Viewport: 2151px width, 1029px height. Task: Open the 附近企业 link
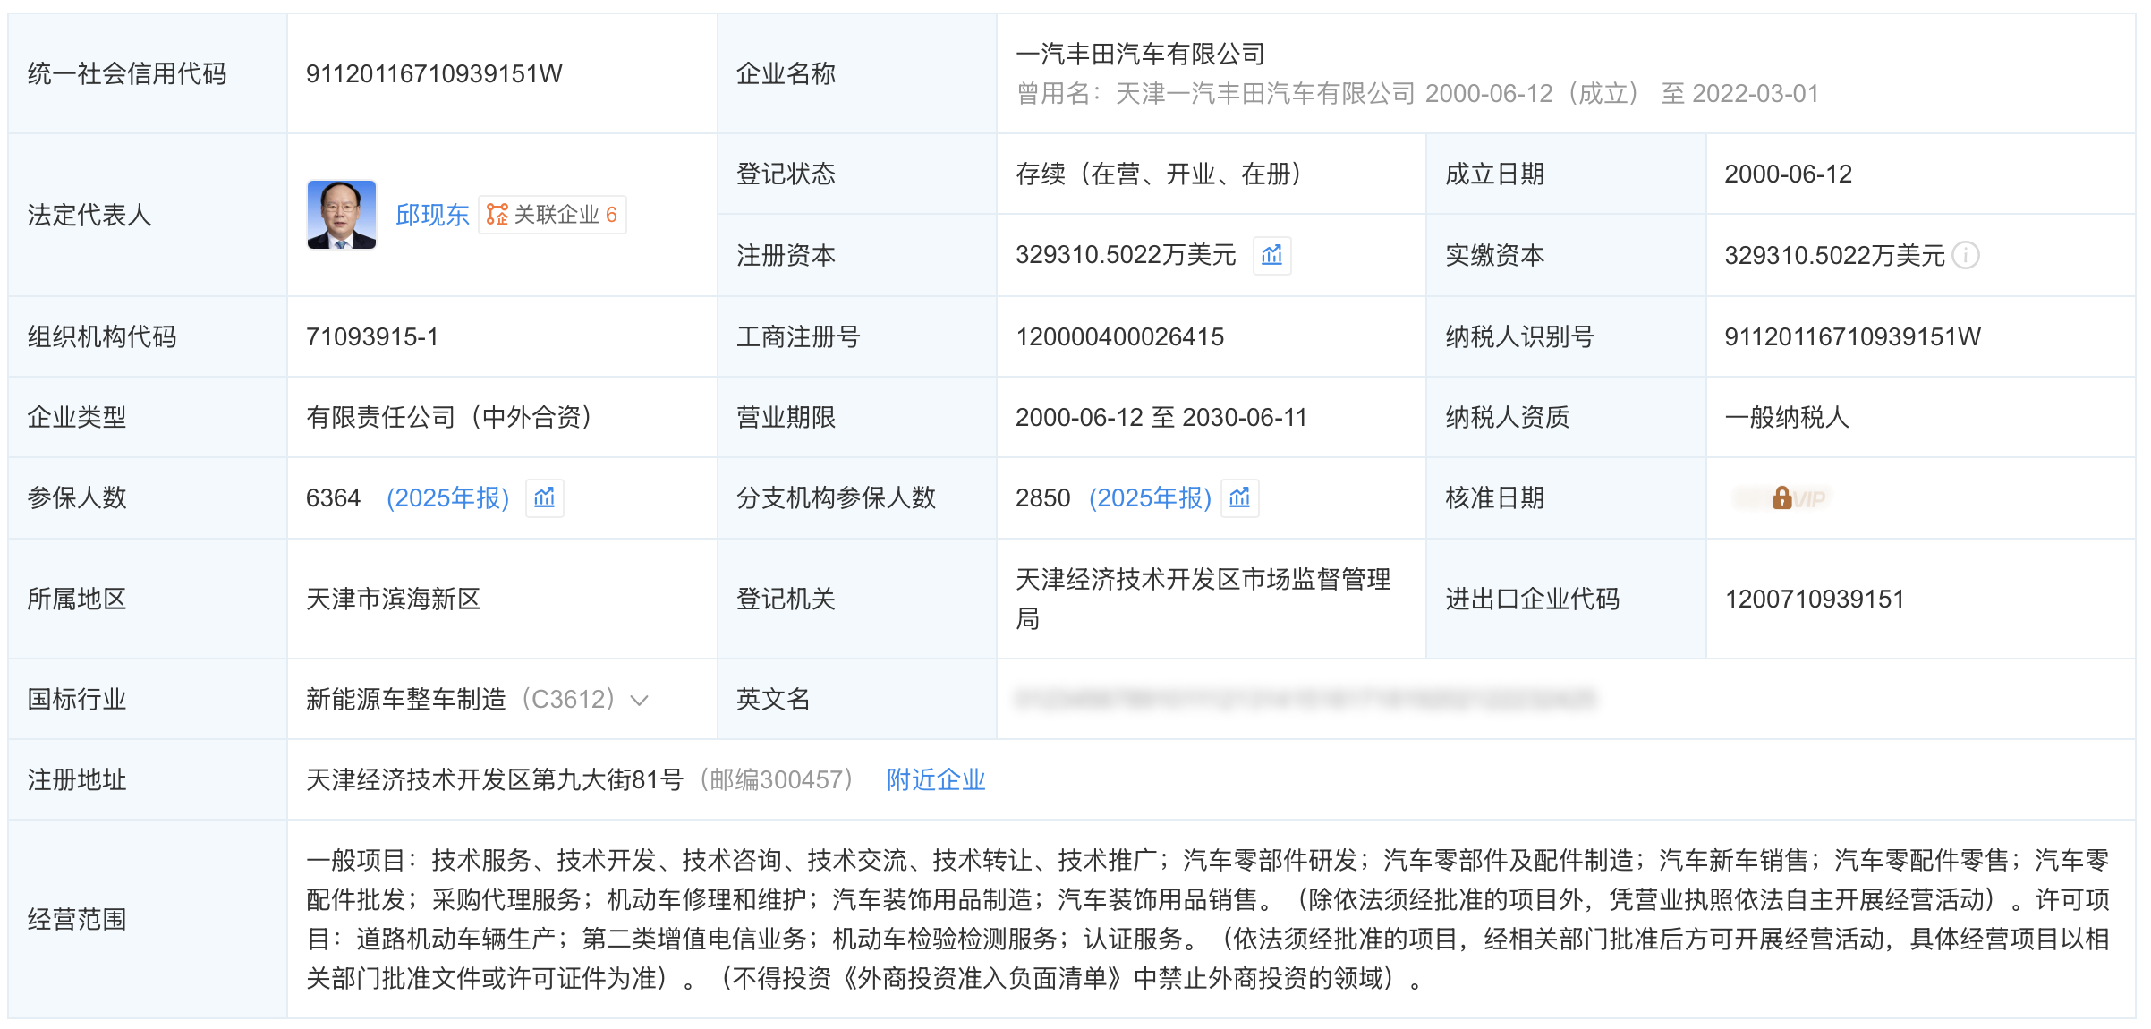[x=936, y=780]
